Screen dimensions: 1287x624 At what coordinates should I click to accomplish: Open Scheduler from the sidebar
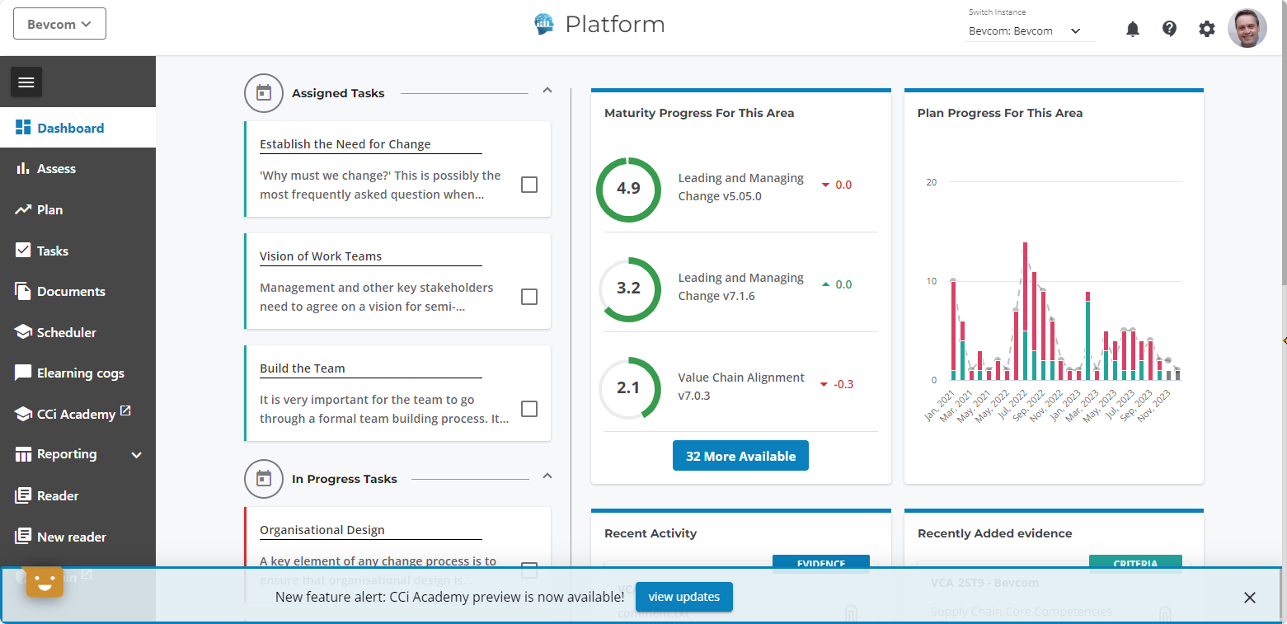click(x=78, y=332)
